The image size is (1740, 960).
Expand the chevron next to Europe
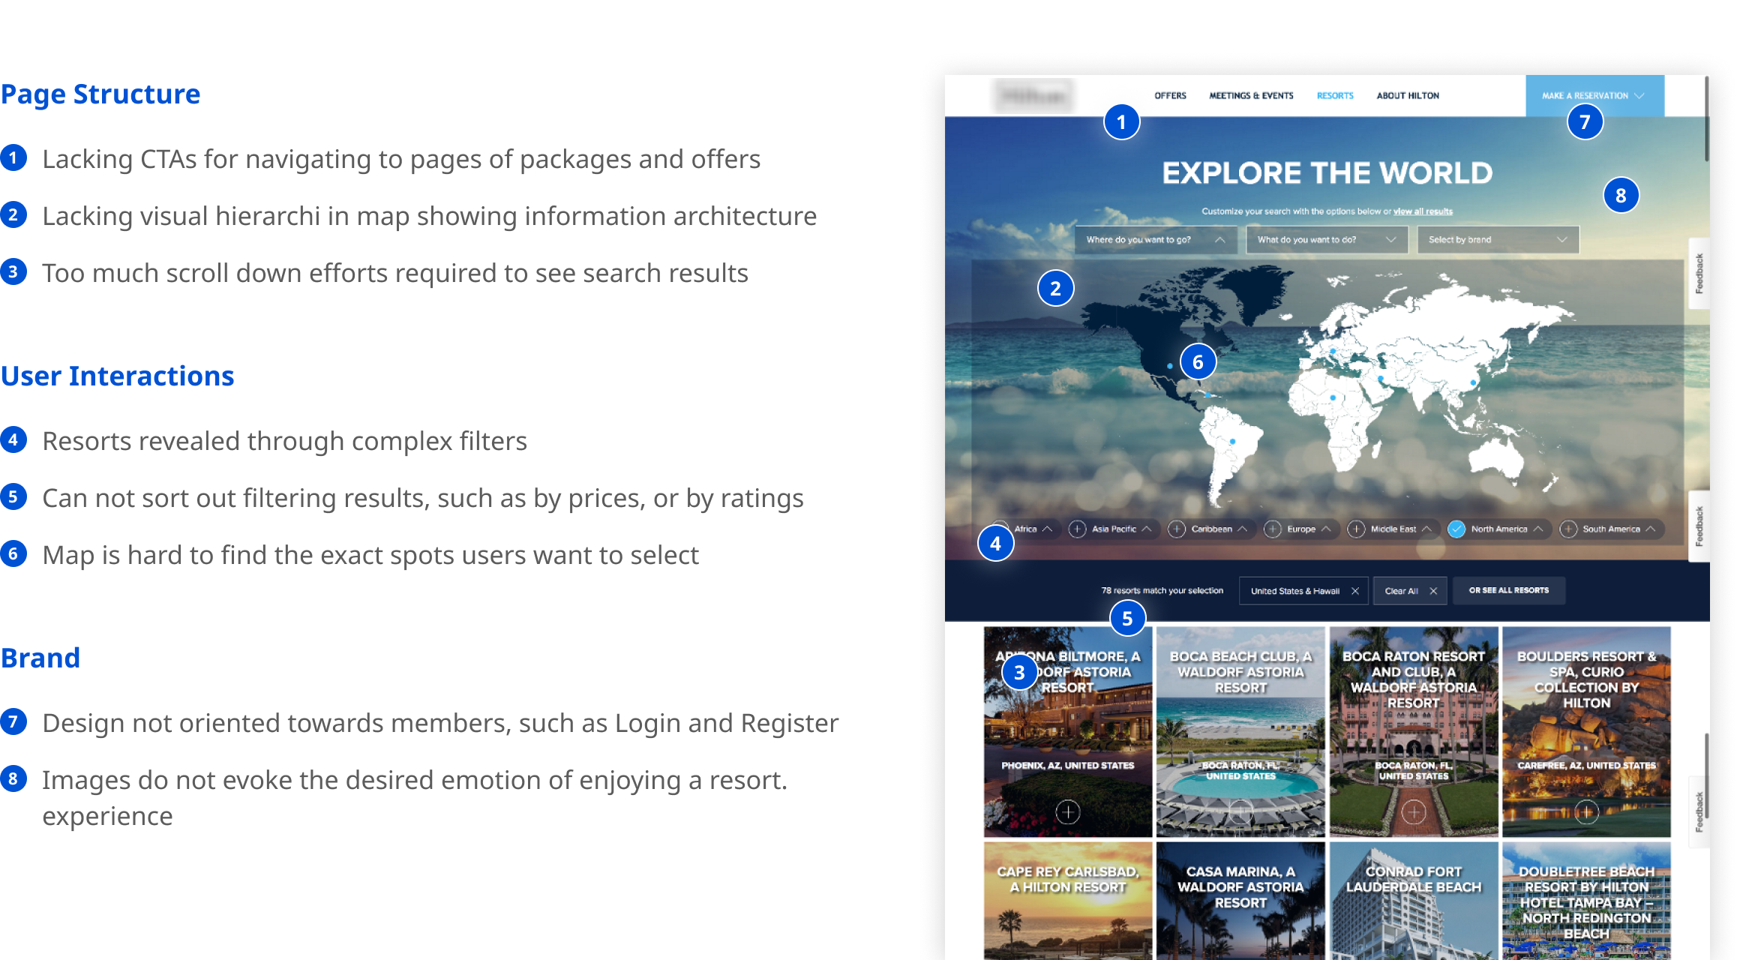click(1327, 529)
